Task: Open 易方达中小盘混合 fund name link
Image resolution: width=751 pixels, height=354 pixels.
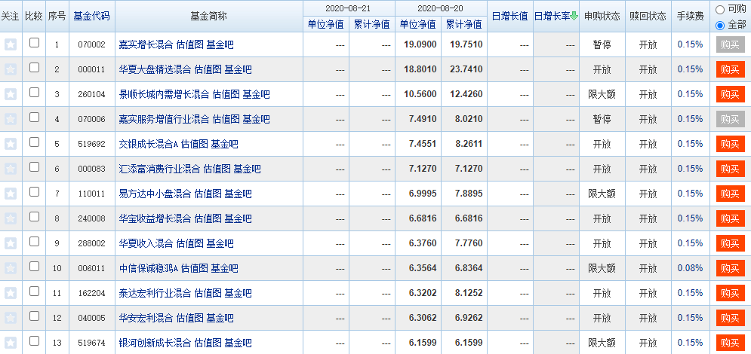Action: tap(155, 194)
